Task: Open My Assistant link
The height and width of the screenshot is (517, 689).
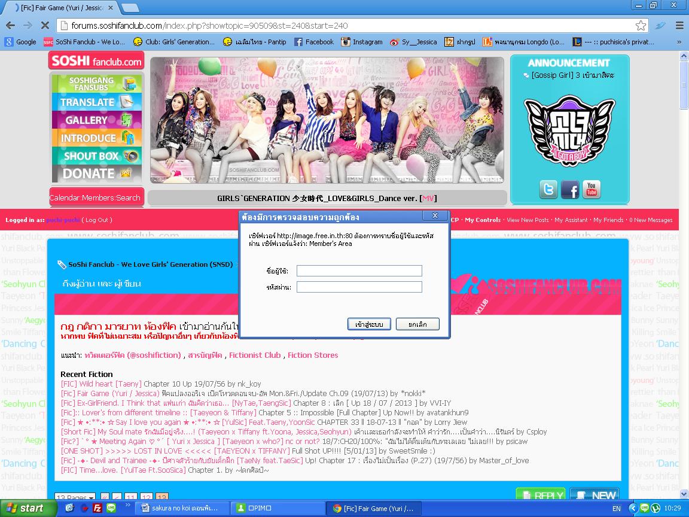Action: click(571, 220)
